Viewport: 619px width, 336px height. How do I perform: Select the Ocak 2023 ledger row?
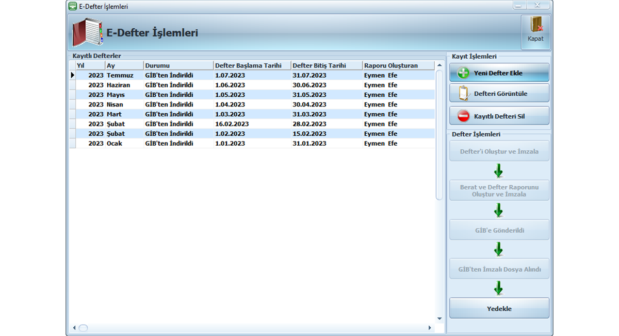point(253,144)
